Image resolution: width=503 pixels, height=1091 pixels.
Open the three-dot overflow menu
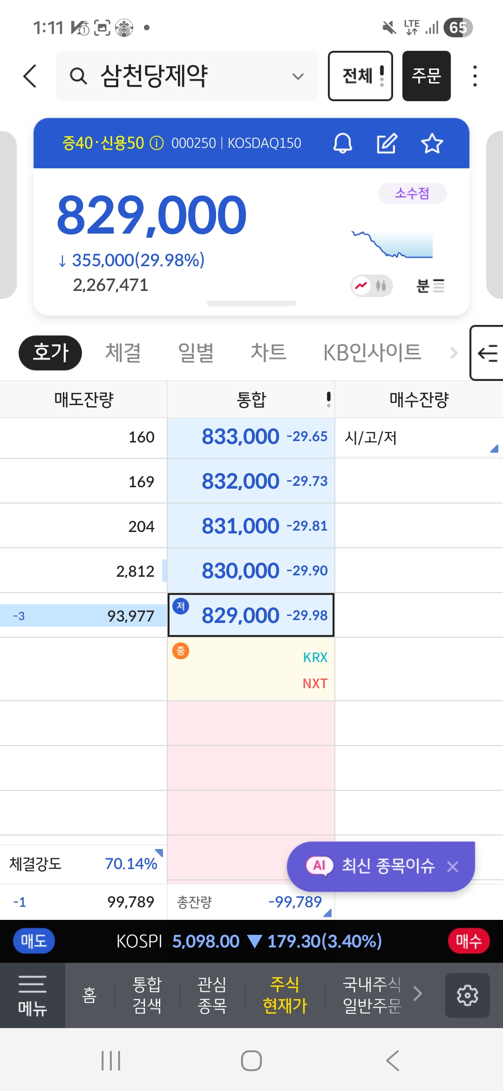coord(475,76)
